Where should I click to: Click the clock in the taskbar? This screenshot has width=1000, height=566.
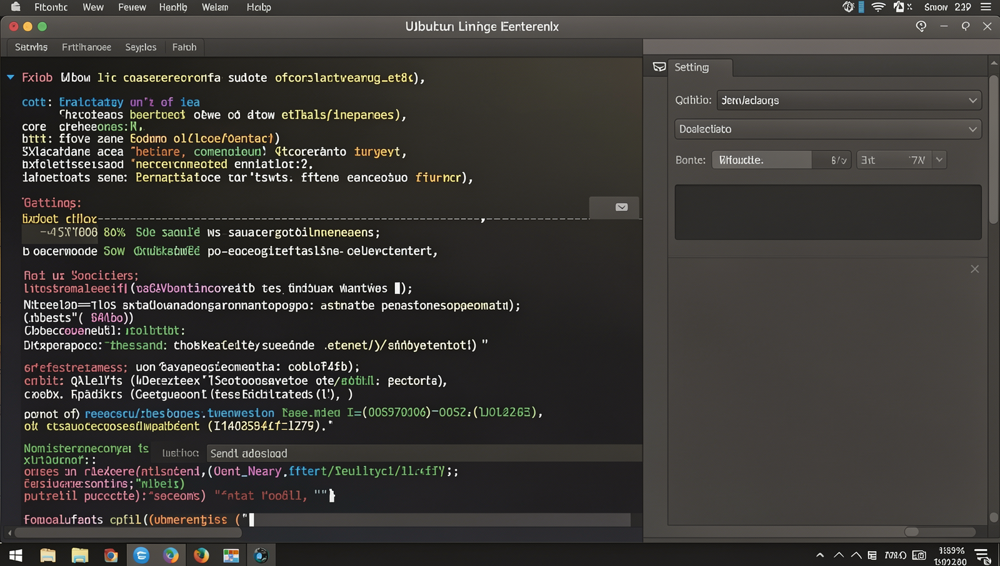(951, 556)
